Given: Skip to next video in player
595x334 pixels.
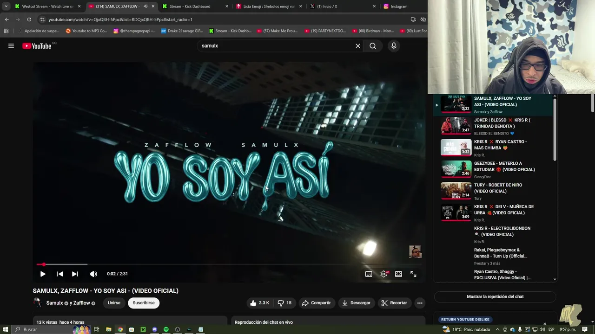Looking at the screenshot, I should pyautogui.click(x=75, y=274).
